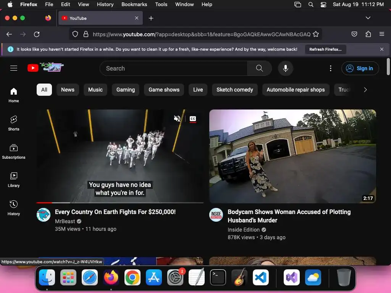Launch Google Chrome from the Dock
This screenshot has width=391, height=293.
pyautogui.click(x=132, y=277)
